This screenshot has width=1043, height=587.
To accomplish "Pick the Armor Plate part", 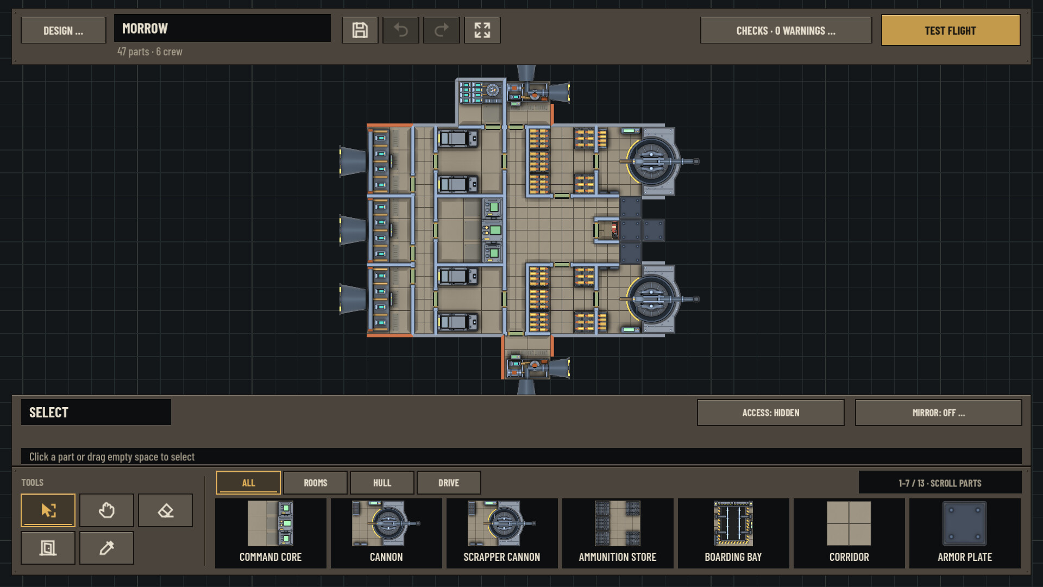I will 965,533.
